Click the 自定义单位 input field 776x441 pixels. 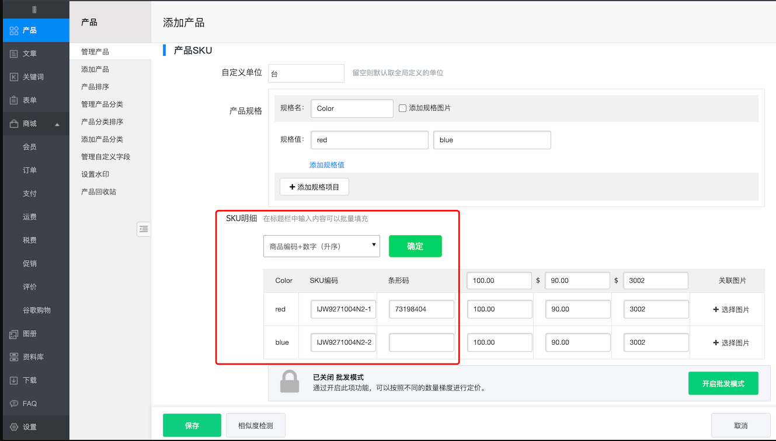pos(306,73)
